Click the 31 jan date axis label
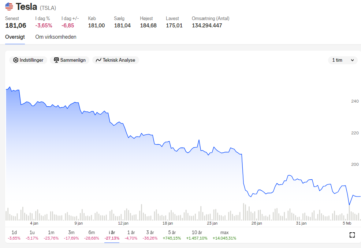 (301, 223)
